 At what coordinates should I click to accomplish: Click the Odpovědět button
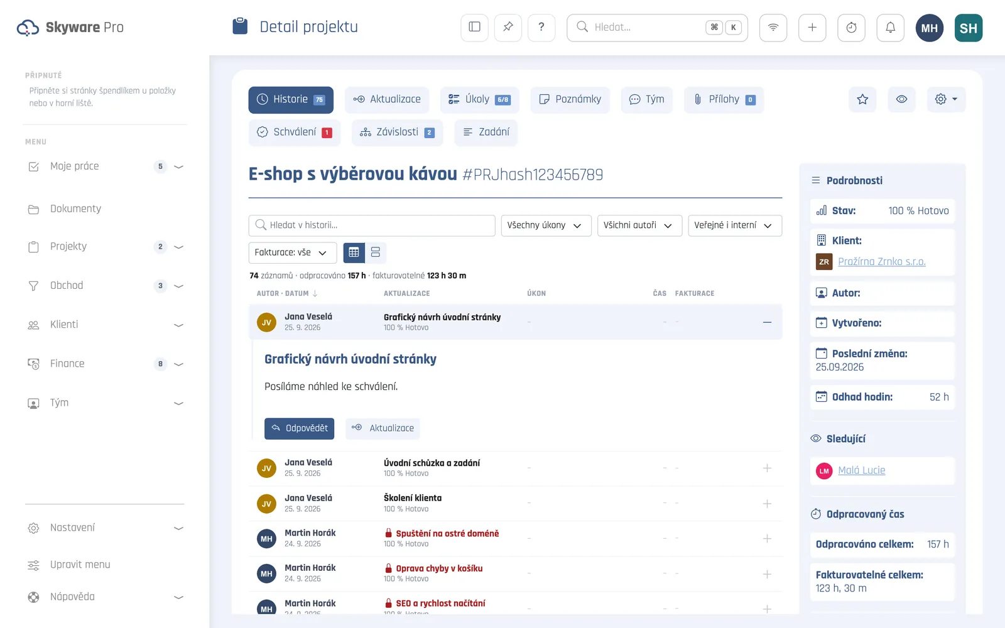tap(299, 428)
